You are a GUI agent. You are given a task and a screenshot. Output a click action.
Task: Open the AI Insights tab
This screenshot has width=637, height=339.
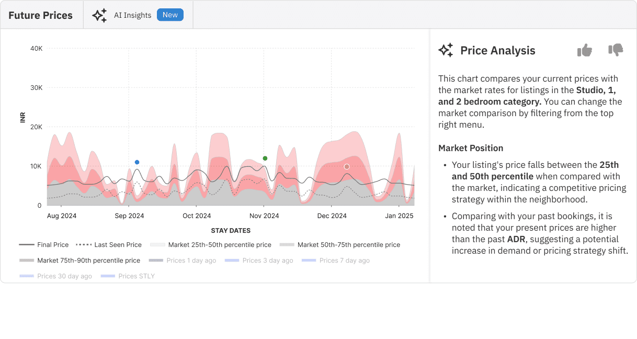click(x=132, y=15)
